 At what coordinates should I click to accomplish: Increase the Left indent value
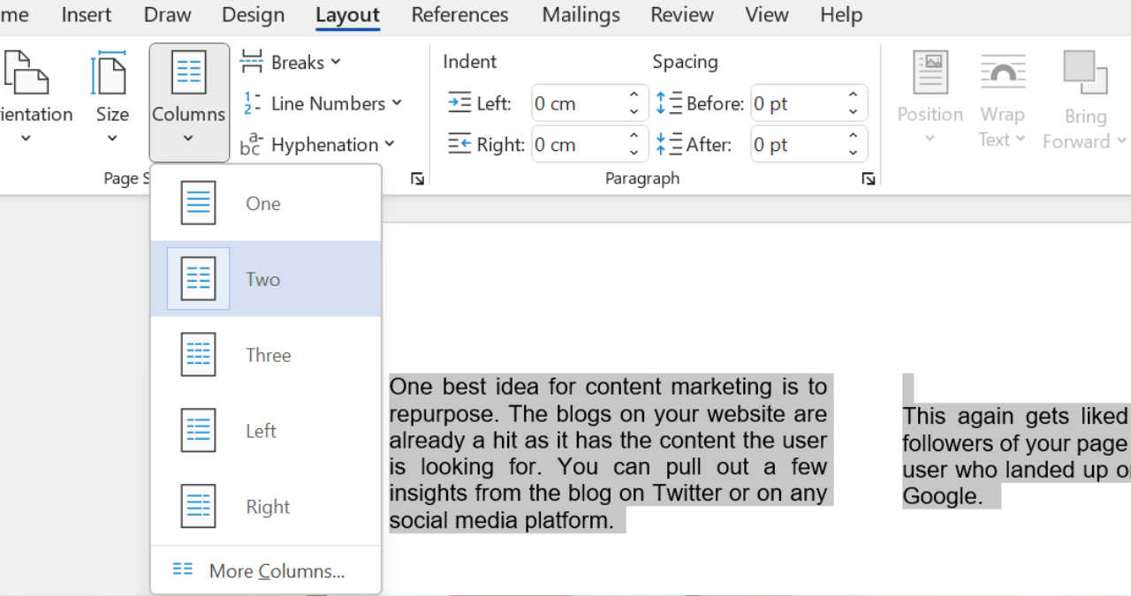point(634,95)
